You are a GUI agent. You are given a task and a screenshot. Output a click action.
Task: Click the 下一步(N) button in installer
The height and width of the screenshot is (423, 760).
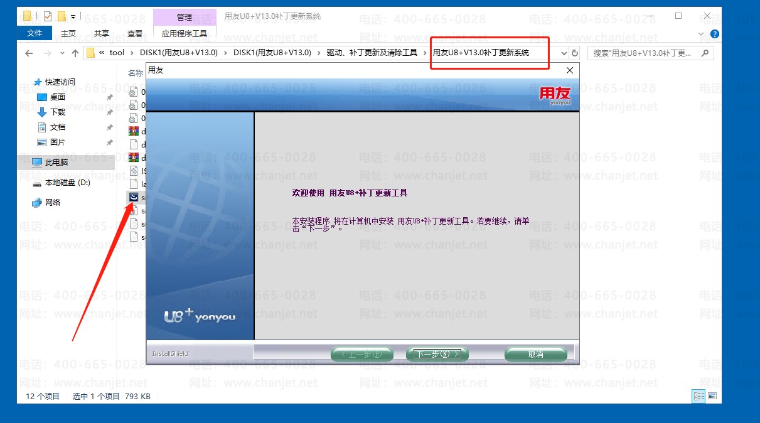437,355
